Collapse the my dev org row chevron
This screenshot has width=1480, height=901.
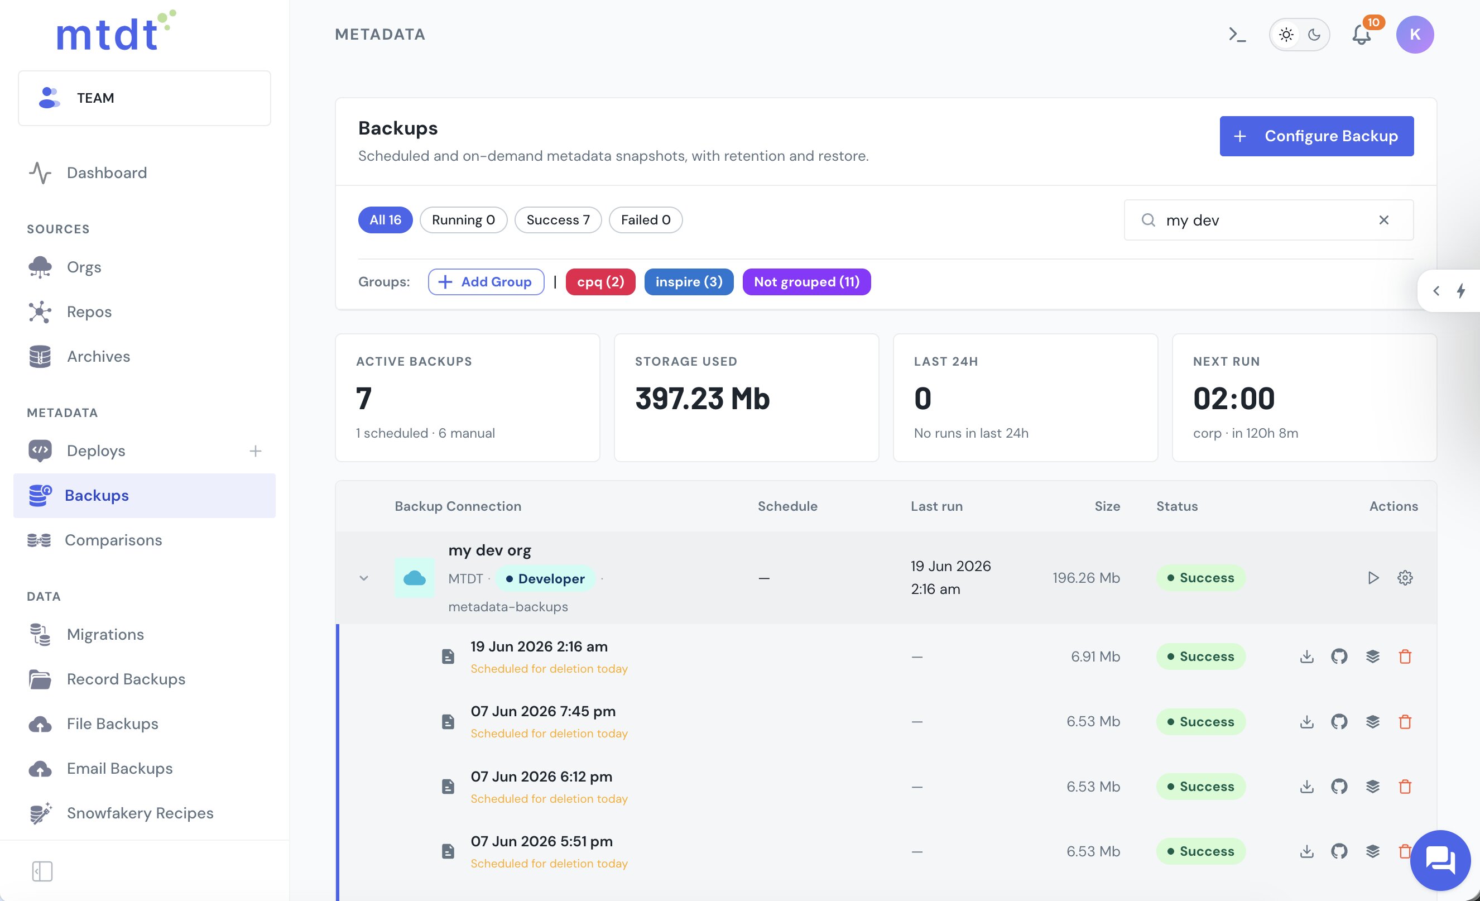coord(363,578)
